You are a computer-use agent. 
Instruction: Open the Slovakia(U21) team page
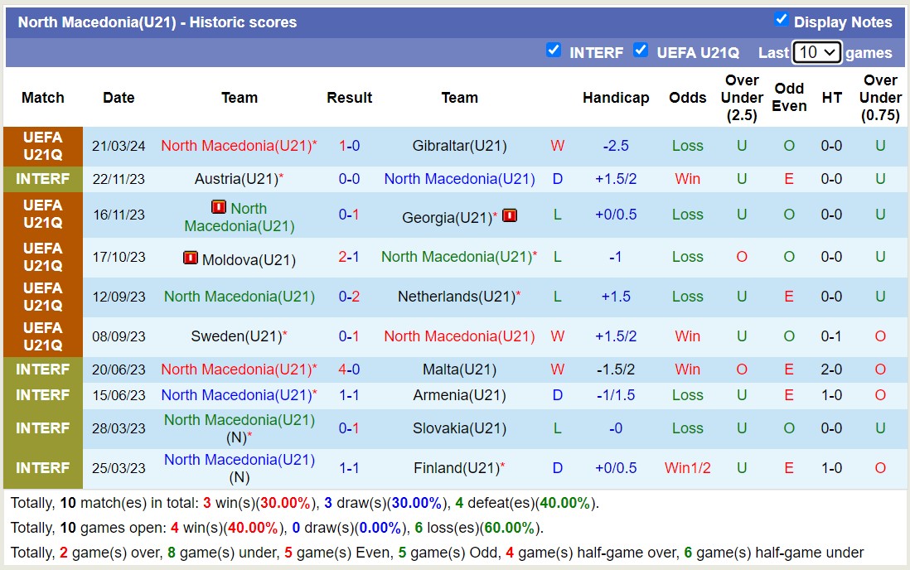(459, 428)
